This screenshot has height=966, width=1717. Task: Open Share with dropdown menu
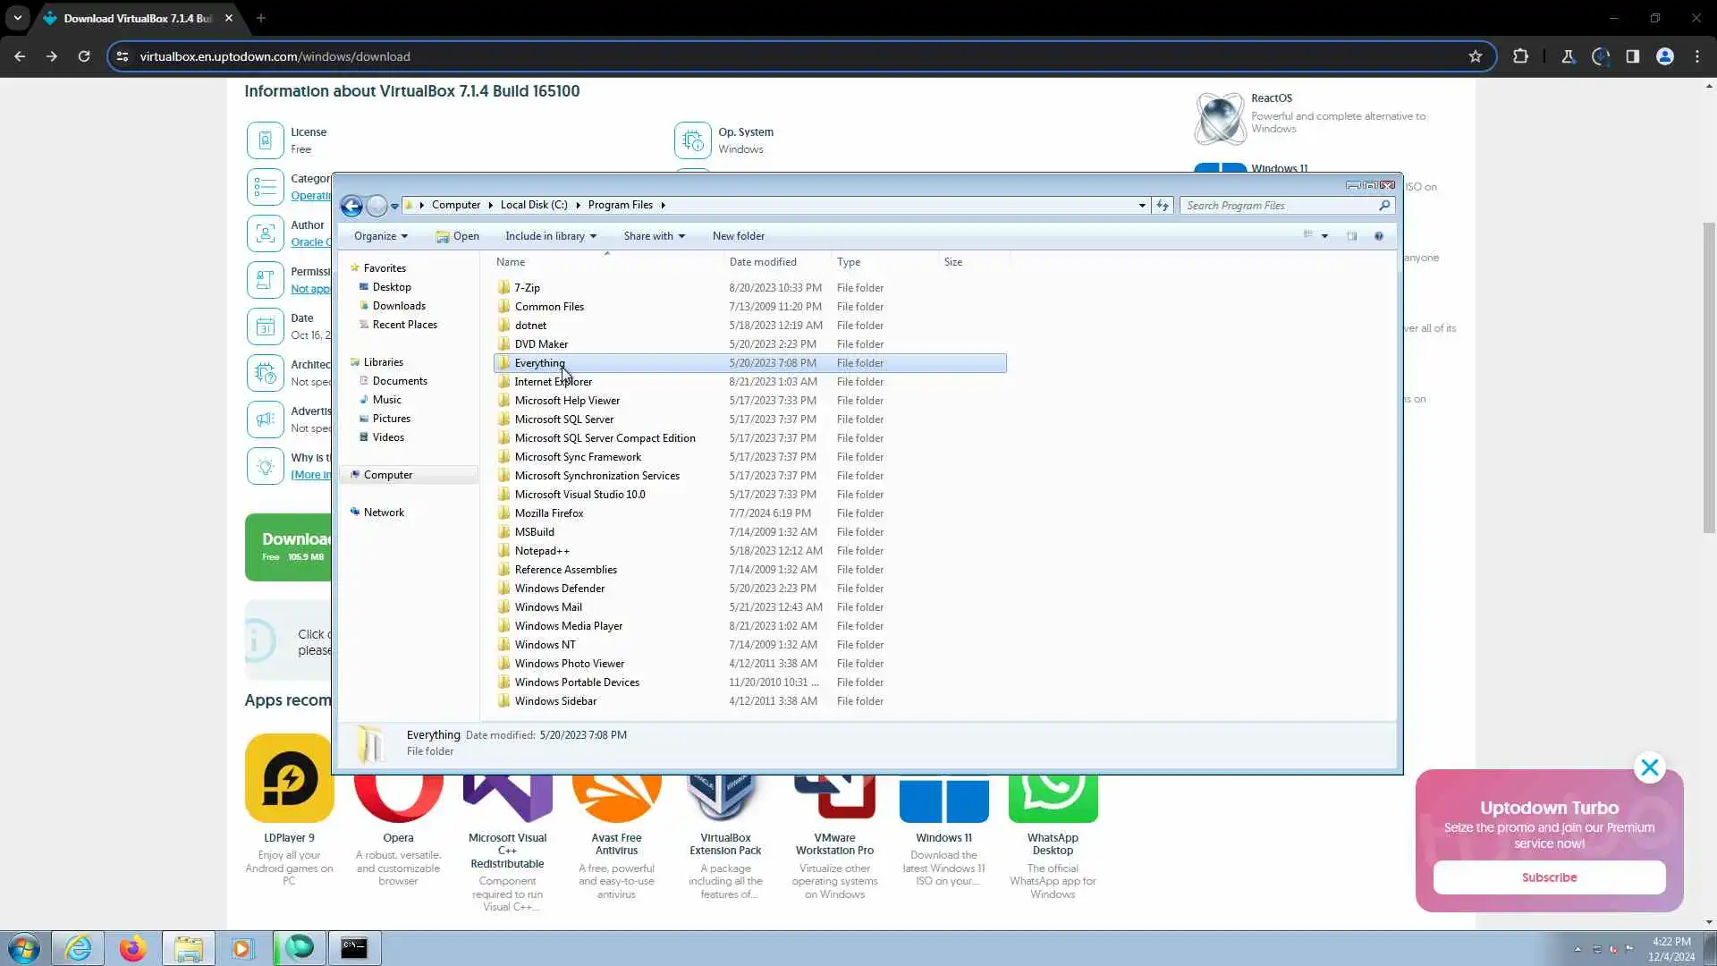[x=654, y=236]
